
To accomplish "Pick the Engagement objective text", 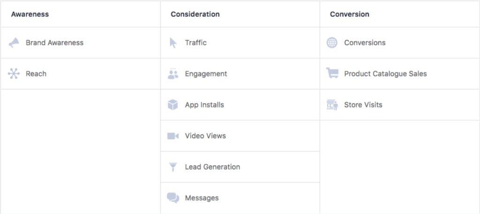I will (x=206, y=74).
